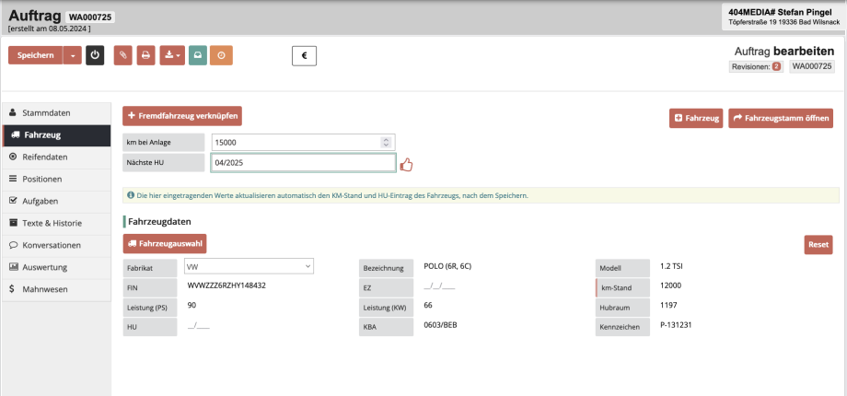This screenshot has width=847, height=396.
Task: Click the km bei Anlage stepper arrows
Action: point(387,142)
